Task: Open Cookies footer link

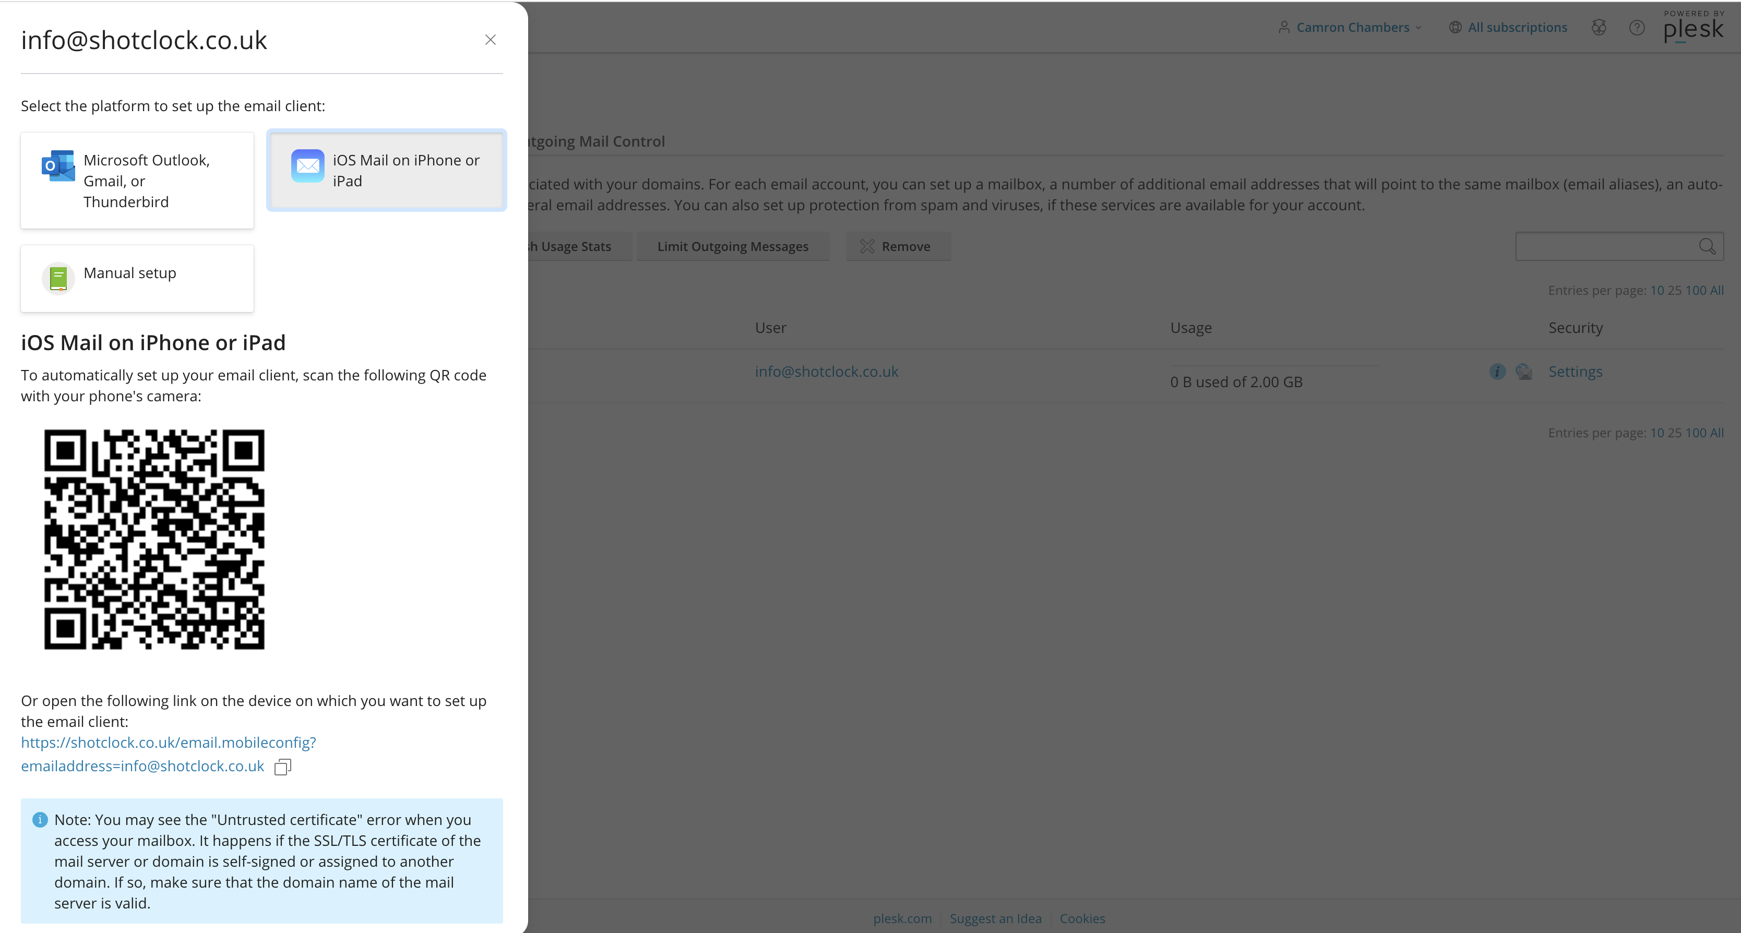Action: pyautogui.click(x=1082, y=919)
